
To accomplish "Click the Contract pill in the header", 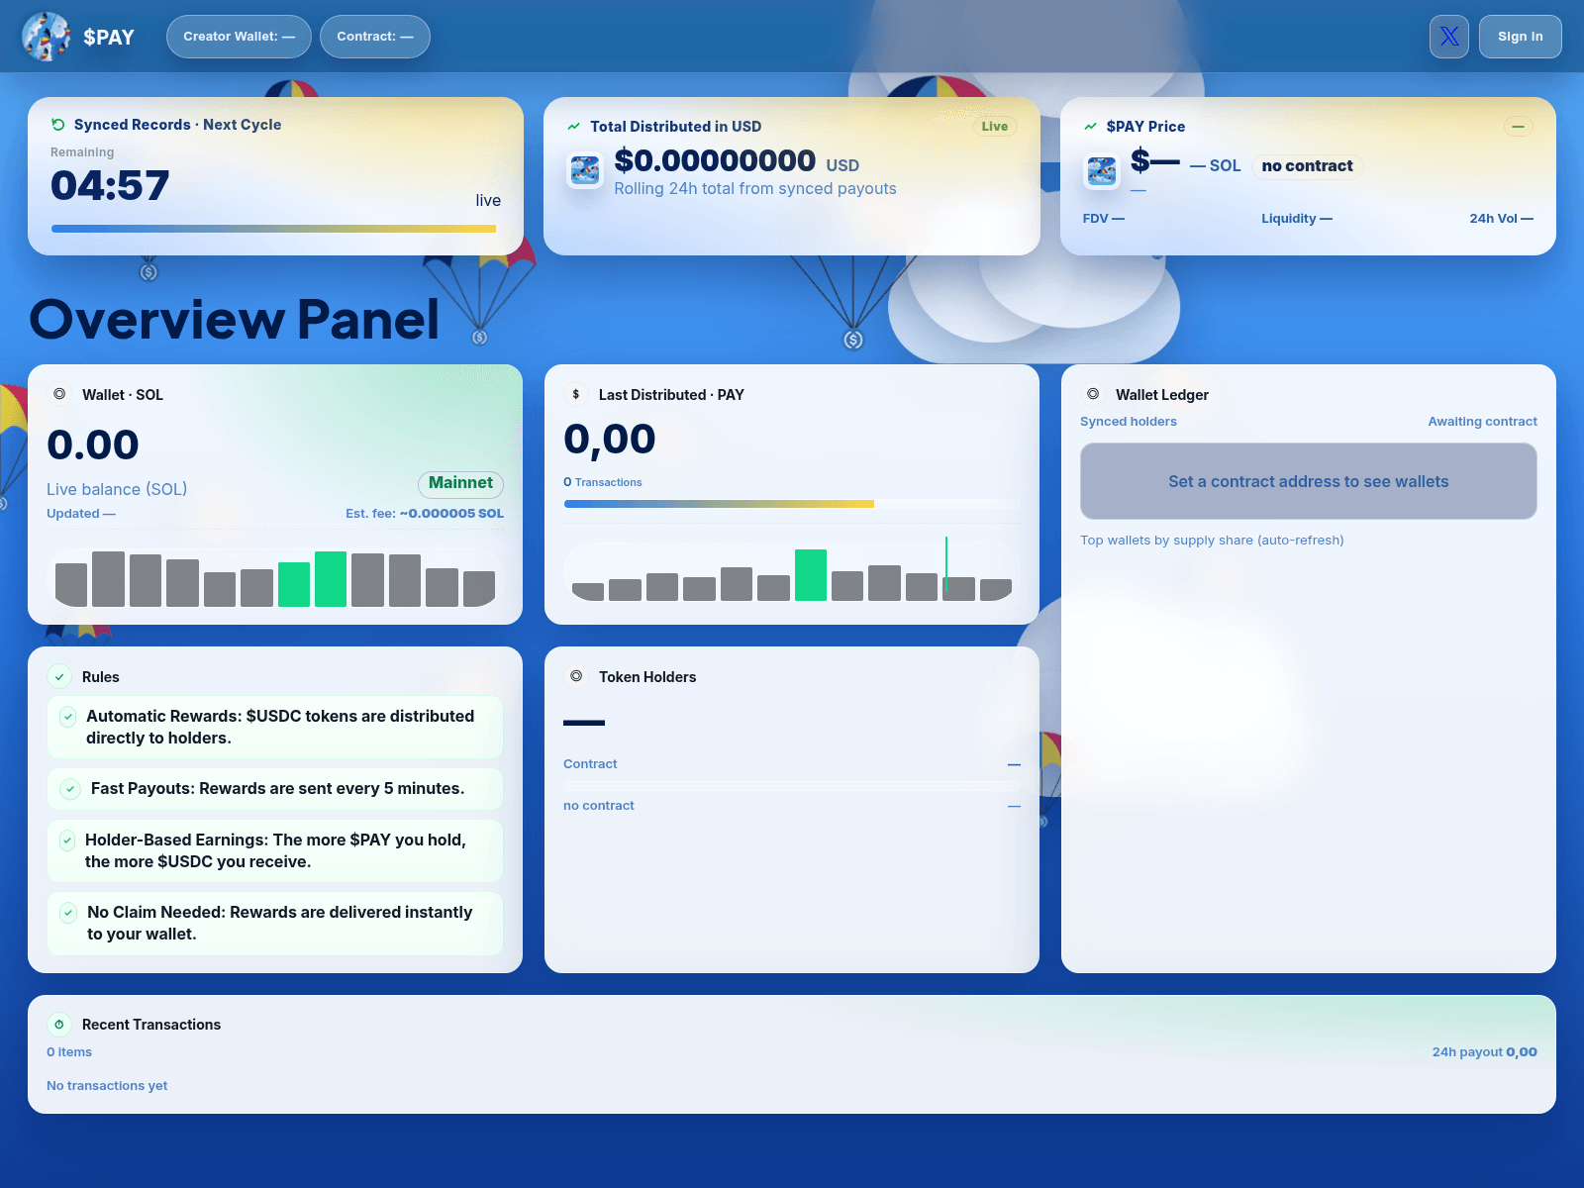I will (375, 37).
